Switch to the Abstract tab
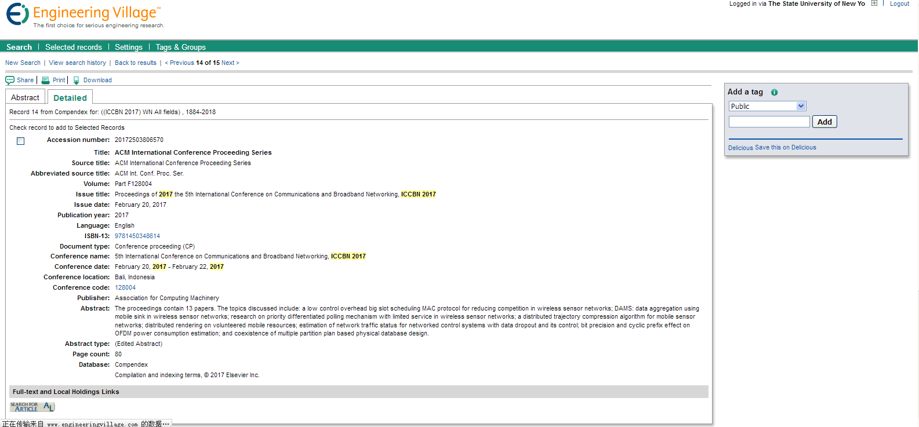 pos(25,97)
